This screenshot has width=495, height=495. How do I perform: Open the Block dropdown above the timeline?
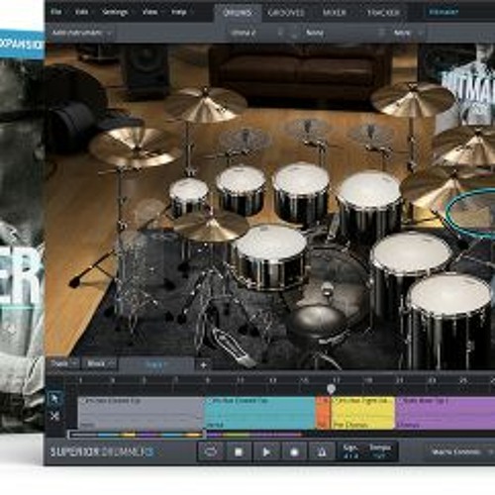100,363
